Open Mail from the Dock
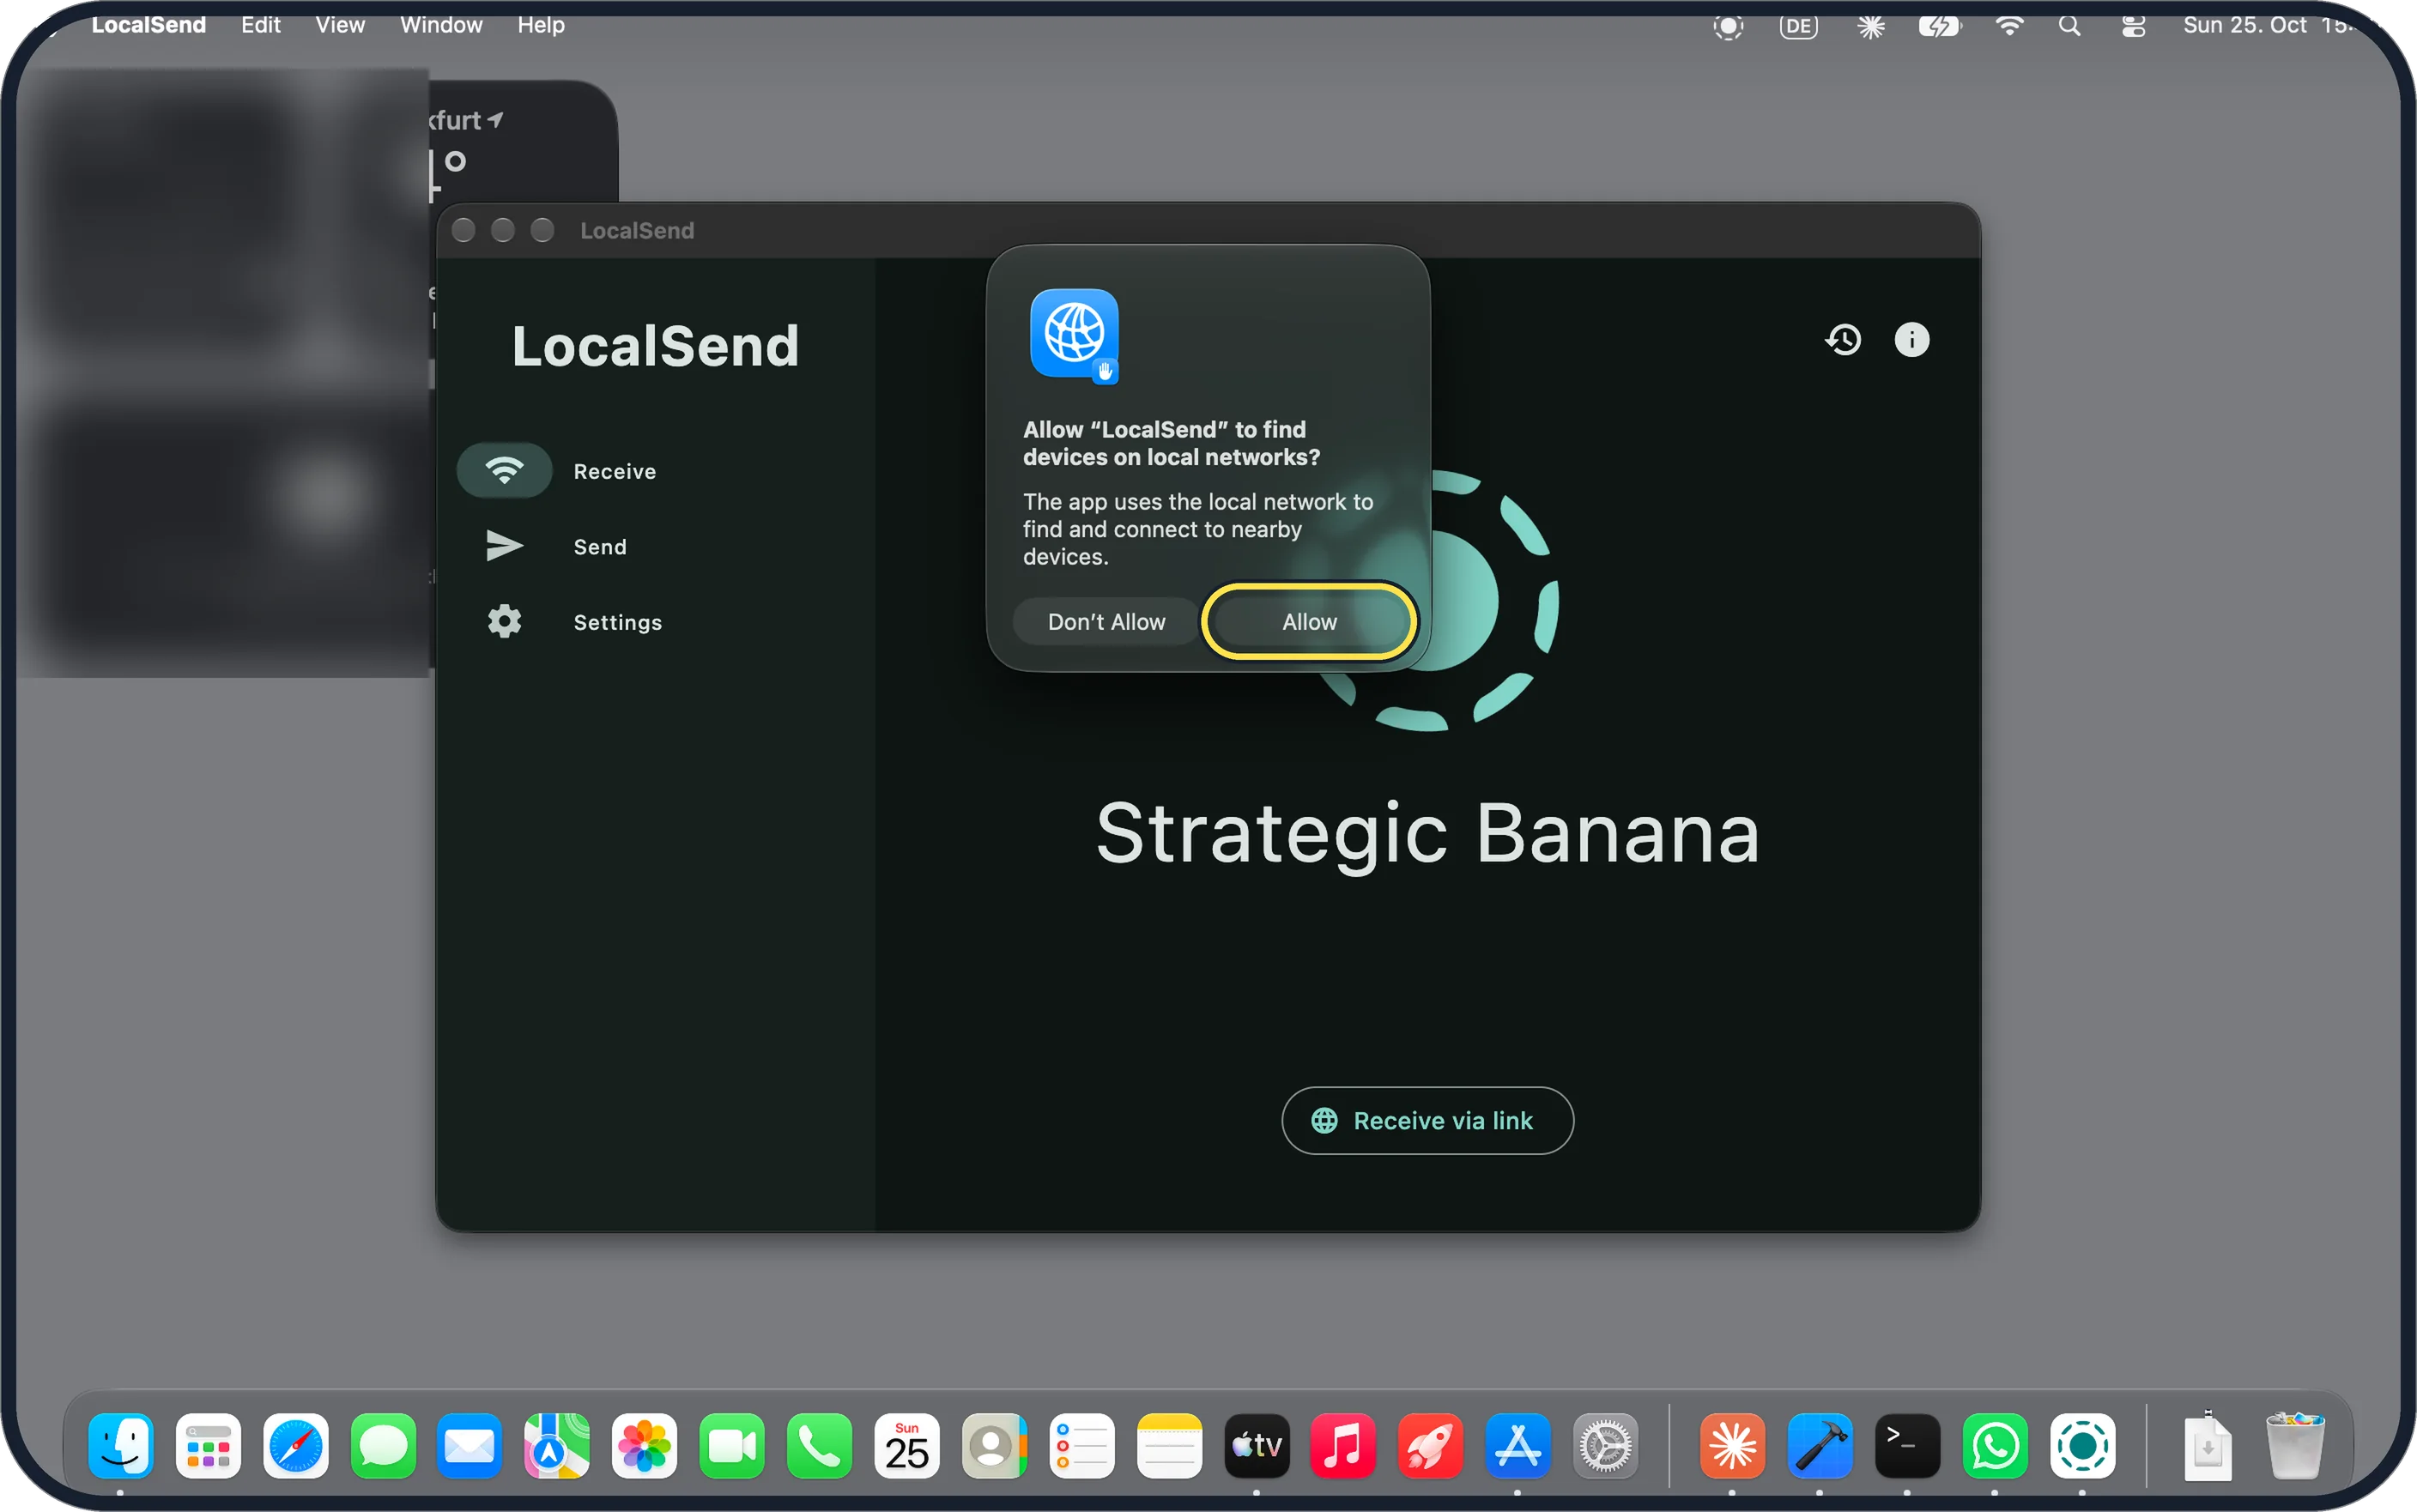 point(469,1446)
